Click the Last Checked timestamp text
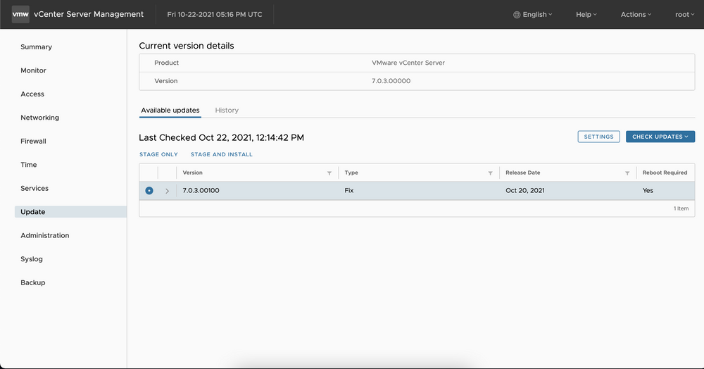Image resolution: width=704 pixels, height=369 pixels. point(221,138)
